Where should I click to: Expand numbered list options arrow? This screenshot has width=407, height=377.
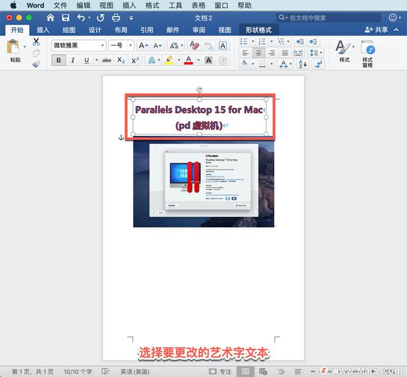(272, 41)
